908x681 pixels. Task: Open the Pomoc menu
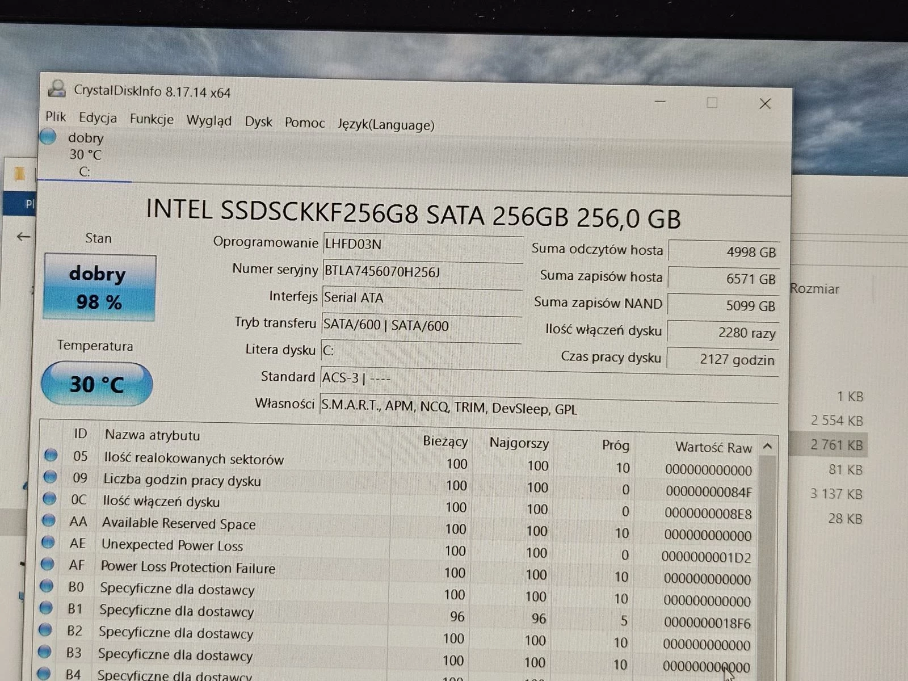pos(305,123)
